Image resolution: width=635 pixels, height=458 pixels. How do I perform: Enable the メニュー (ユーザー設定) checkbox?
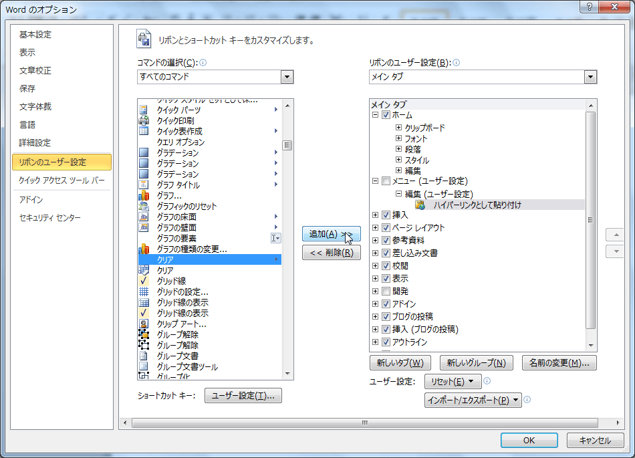pos(386,181)
